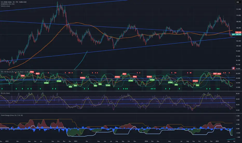Click the 2023 label on time axis
The width and height of the screenshot is (242, 143).
(76, 141)
